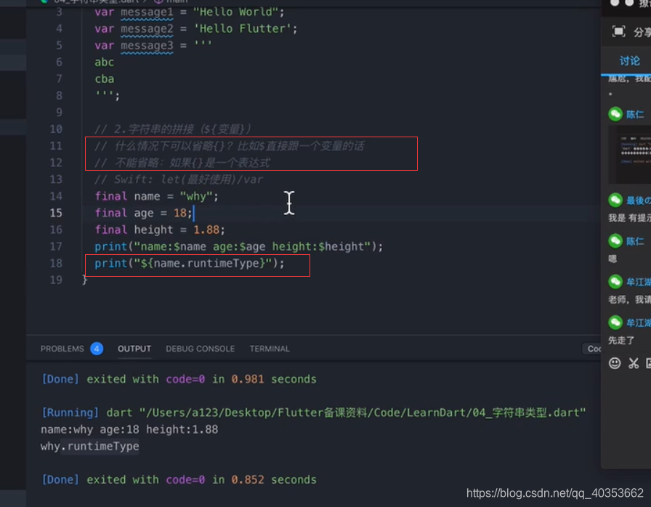The width and height of the screenshot is (651, 507).
Task: Click 牟江湖 username above 先走了
Action: click(x=638, y=323)
